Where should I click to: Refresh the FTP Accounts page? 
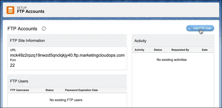[44, 29]
